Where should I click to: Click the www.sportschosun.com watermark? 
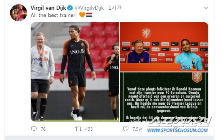click(x=177, y=130)
